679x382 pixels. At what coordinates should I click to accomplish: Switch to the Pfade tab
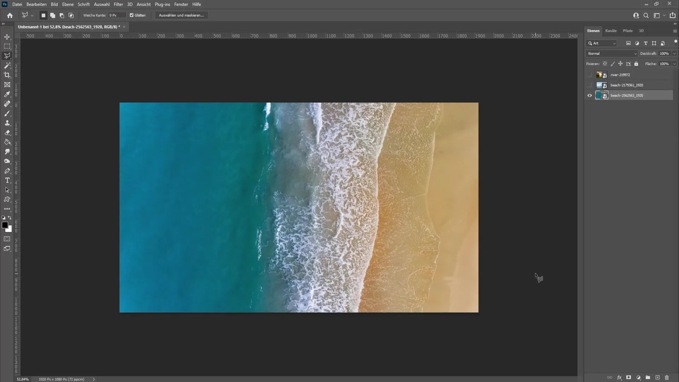pyautogui.click(x=628, y=31)
